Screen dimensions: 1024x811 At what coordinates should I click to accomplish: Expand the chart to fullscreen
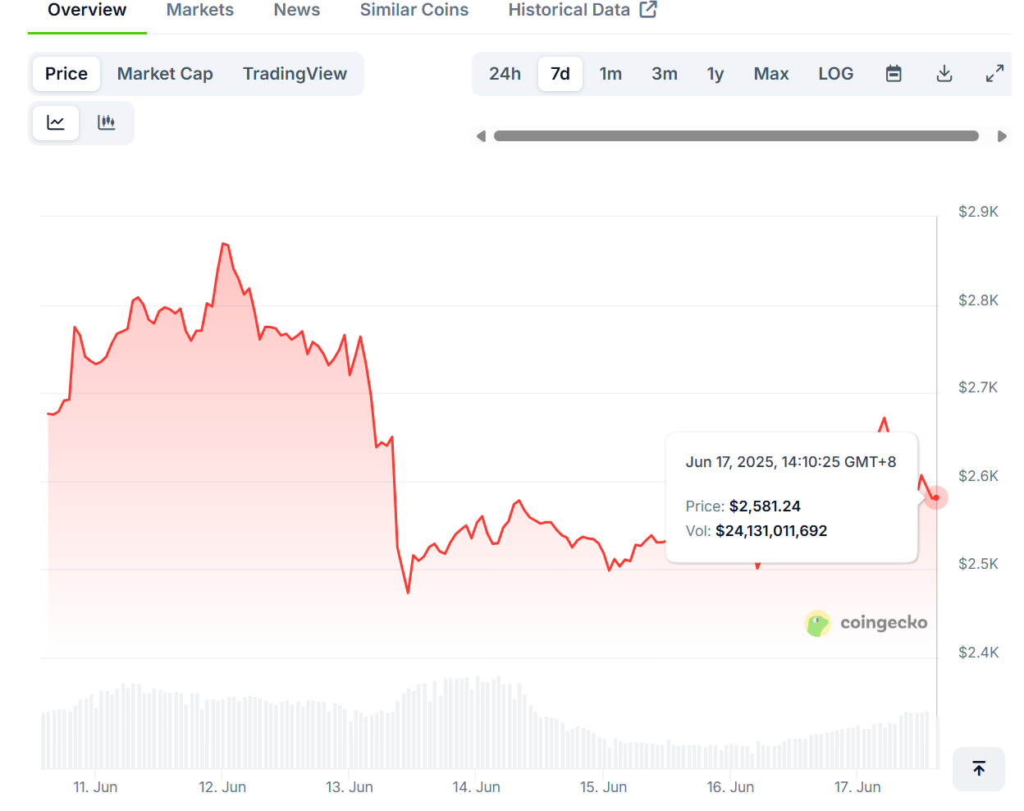(994, 74)
